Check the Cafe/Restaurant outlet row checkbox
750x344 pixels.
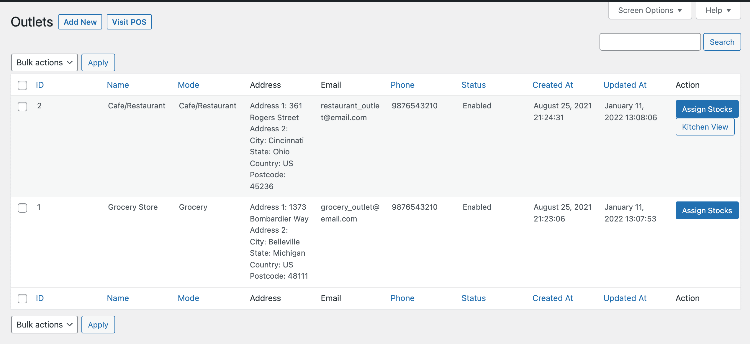[x=22, y=106]
